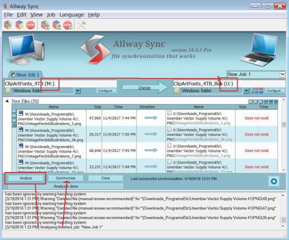This screenshot has height=240, width=289.
Task: Open Options via hammer and wrench icon
Action: coord(81,25)
